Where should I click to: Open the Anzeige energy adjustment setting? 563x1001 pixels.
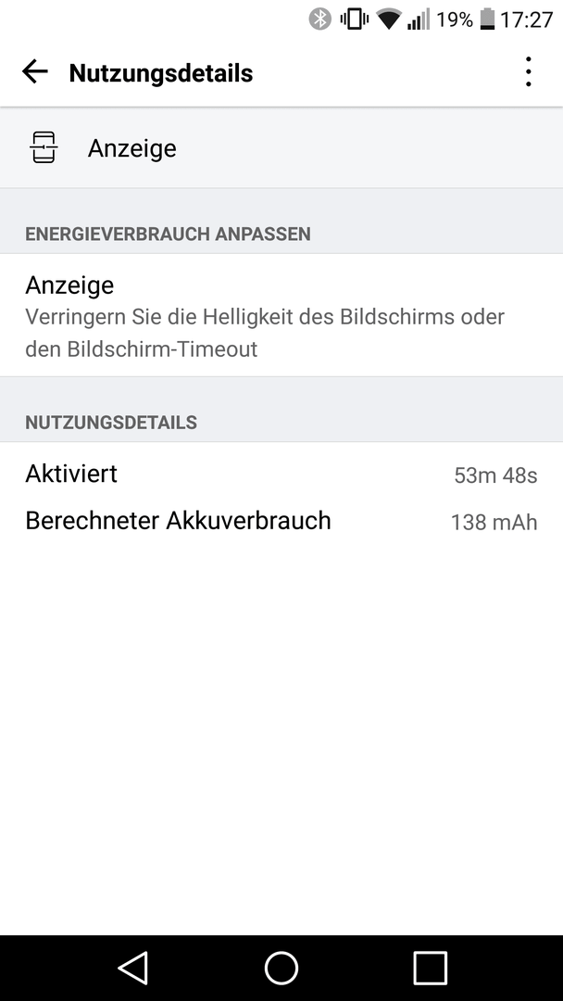pyautogui.click(x=281, y=315)
